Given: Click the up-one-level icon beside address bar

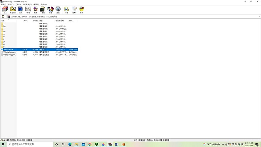Looking at the screenshot, I should tap(3, 16).
